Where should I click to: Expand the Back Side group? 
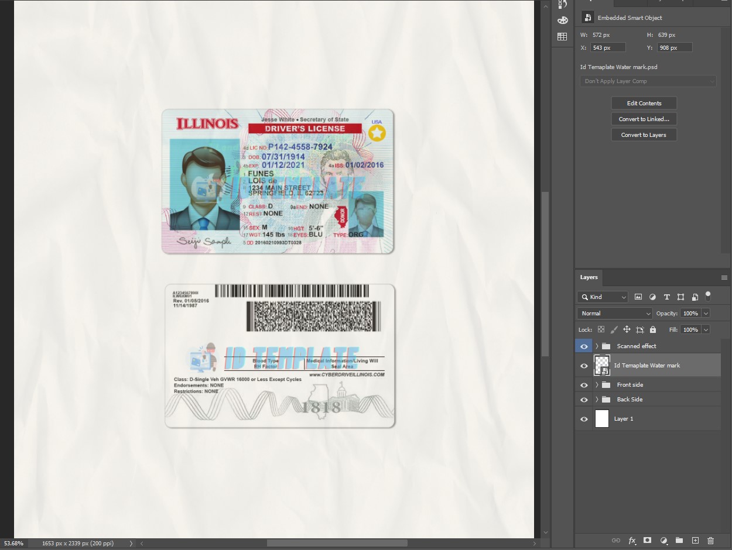pos(597,400)
